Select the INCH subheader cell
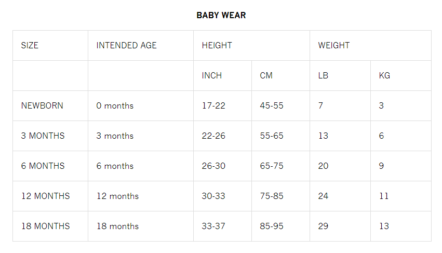The height and width of the screenshot is (253, 442). coord(211,76)
